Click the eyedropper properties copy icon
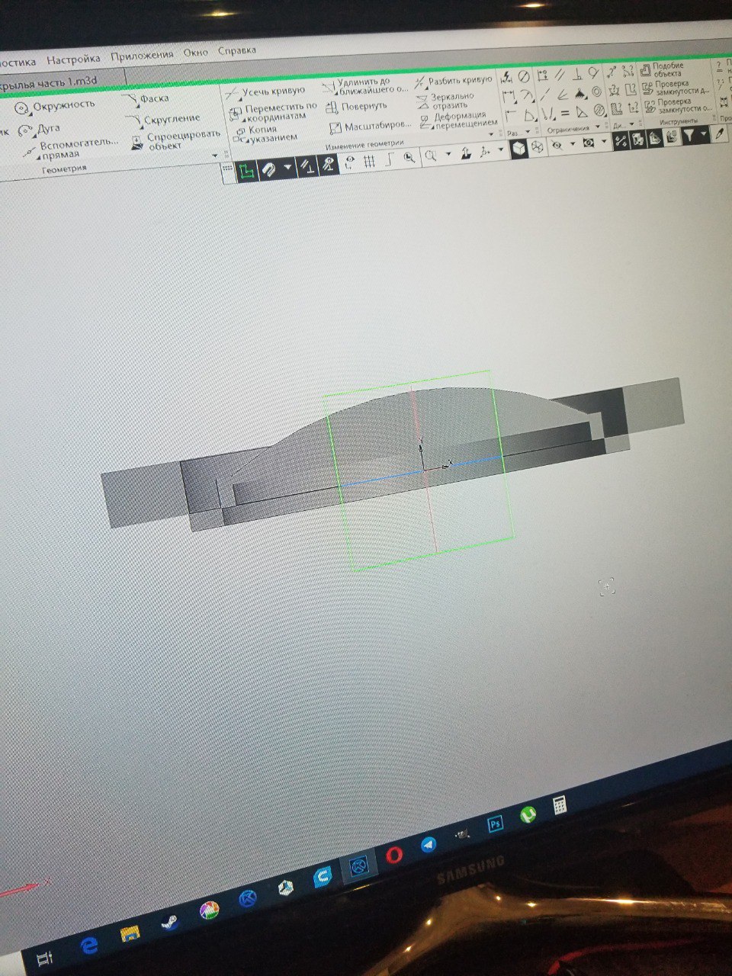Image resolution: width=732 pixels, height=976 pixels. coord(720,133)
